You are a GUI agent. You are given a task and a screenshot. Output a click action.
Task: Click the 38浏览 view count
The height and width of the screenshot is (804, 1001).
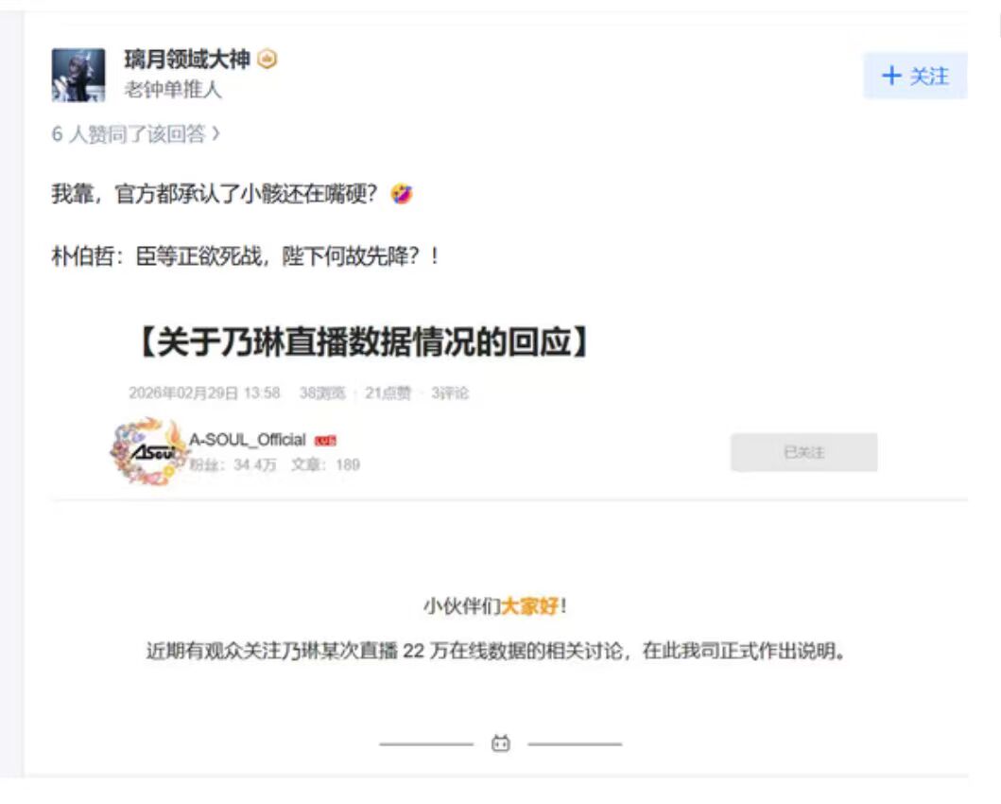tap(322, 393)
